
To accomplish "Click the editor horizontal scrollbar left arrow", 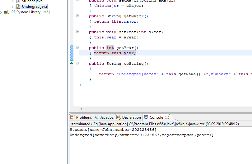I will tap(82, 109).
